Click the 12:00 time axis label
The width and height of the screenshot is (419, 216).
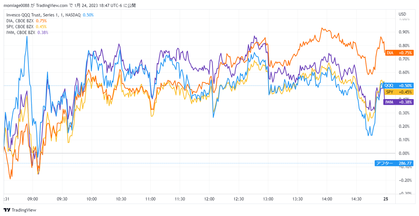point(209,199)
